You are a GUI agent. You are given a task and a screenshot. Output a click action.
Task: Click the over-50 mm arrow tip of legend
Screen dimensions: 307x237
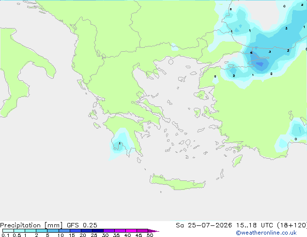pyautogui.click(x=153, y=231)
